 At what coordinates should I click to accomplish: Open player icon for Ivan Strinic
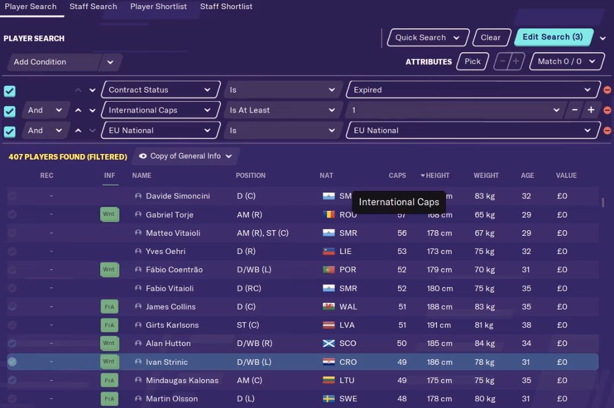(138, 362)
